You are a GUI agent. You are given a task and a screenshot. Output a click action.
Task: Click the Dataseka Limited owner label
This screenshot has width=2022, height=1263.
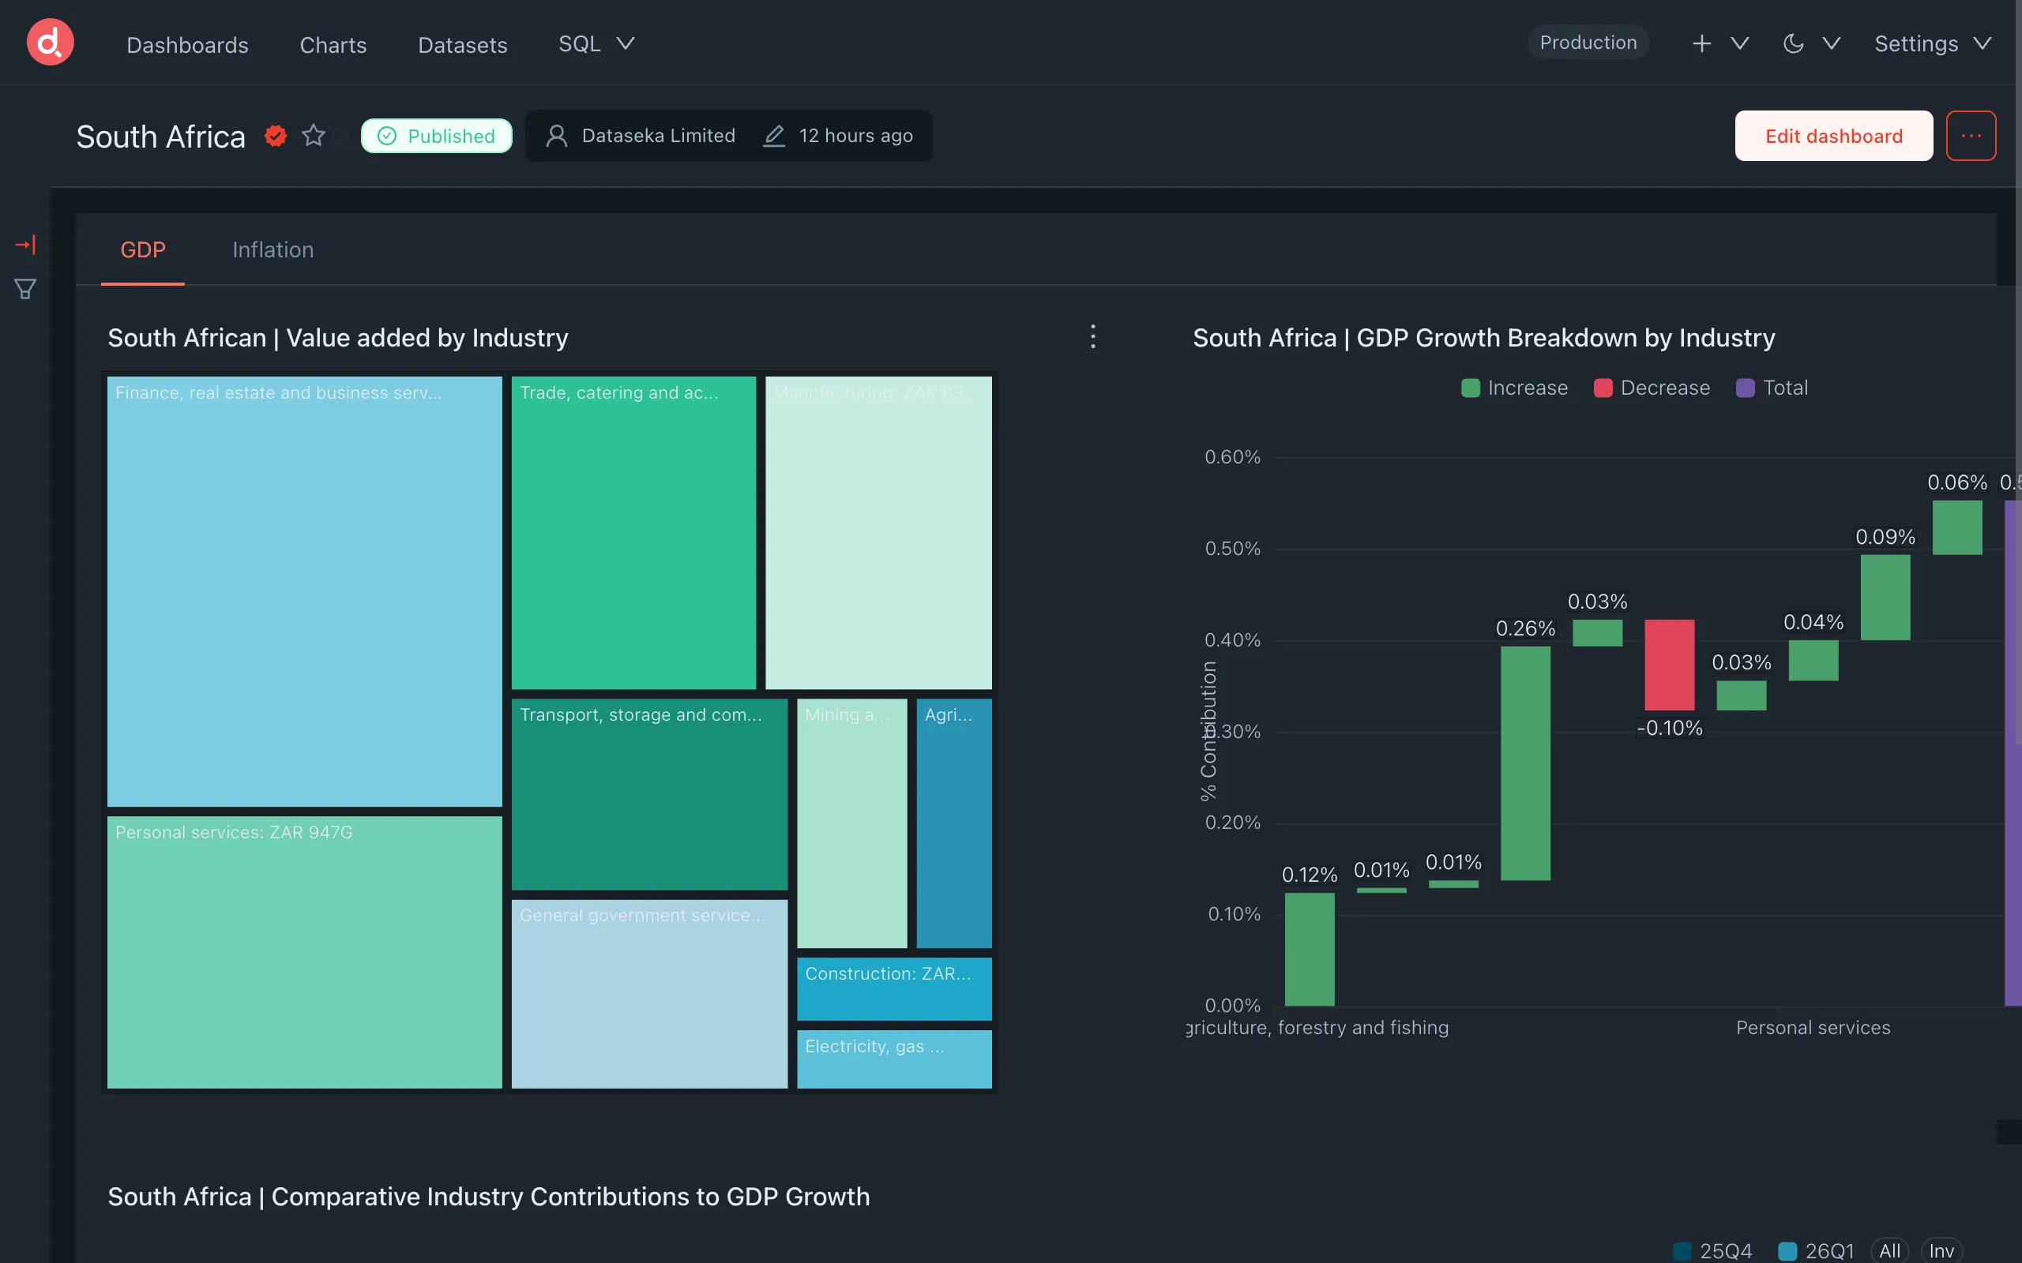click(659, 135)
